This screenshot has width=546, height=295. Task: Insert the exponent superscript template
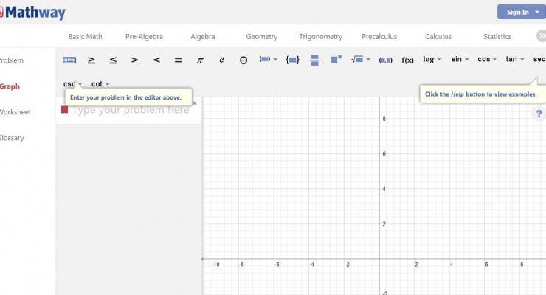point(336,60)
